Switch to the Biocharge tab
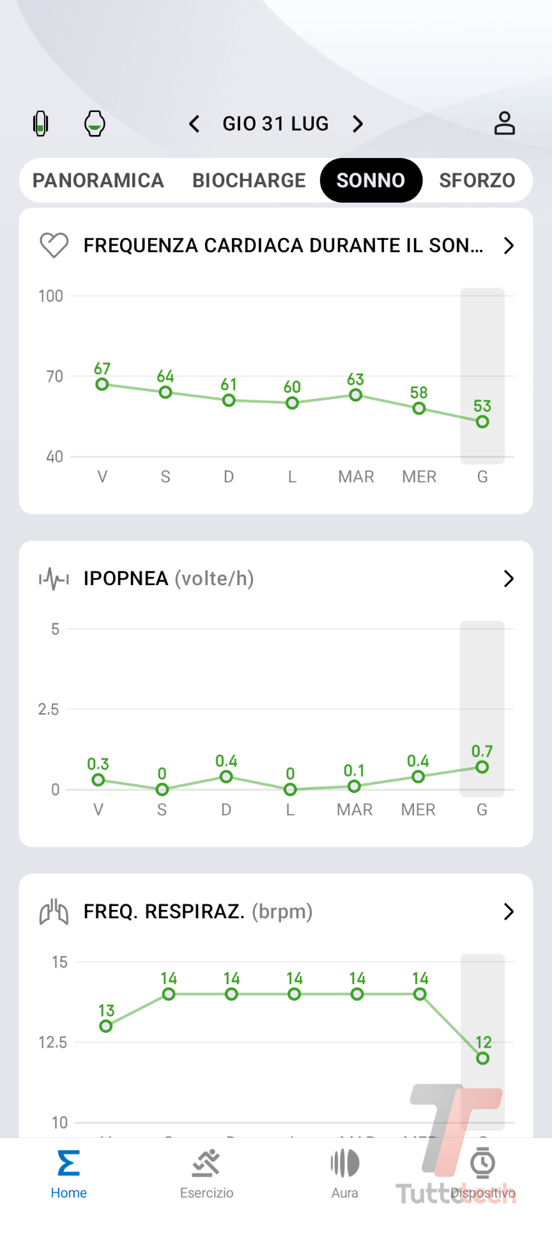Image resolution: width=552 pixels, height=1240 pixels. pos(249,180)
